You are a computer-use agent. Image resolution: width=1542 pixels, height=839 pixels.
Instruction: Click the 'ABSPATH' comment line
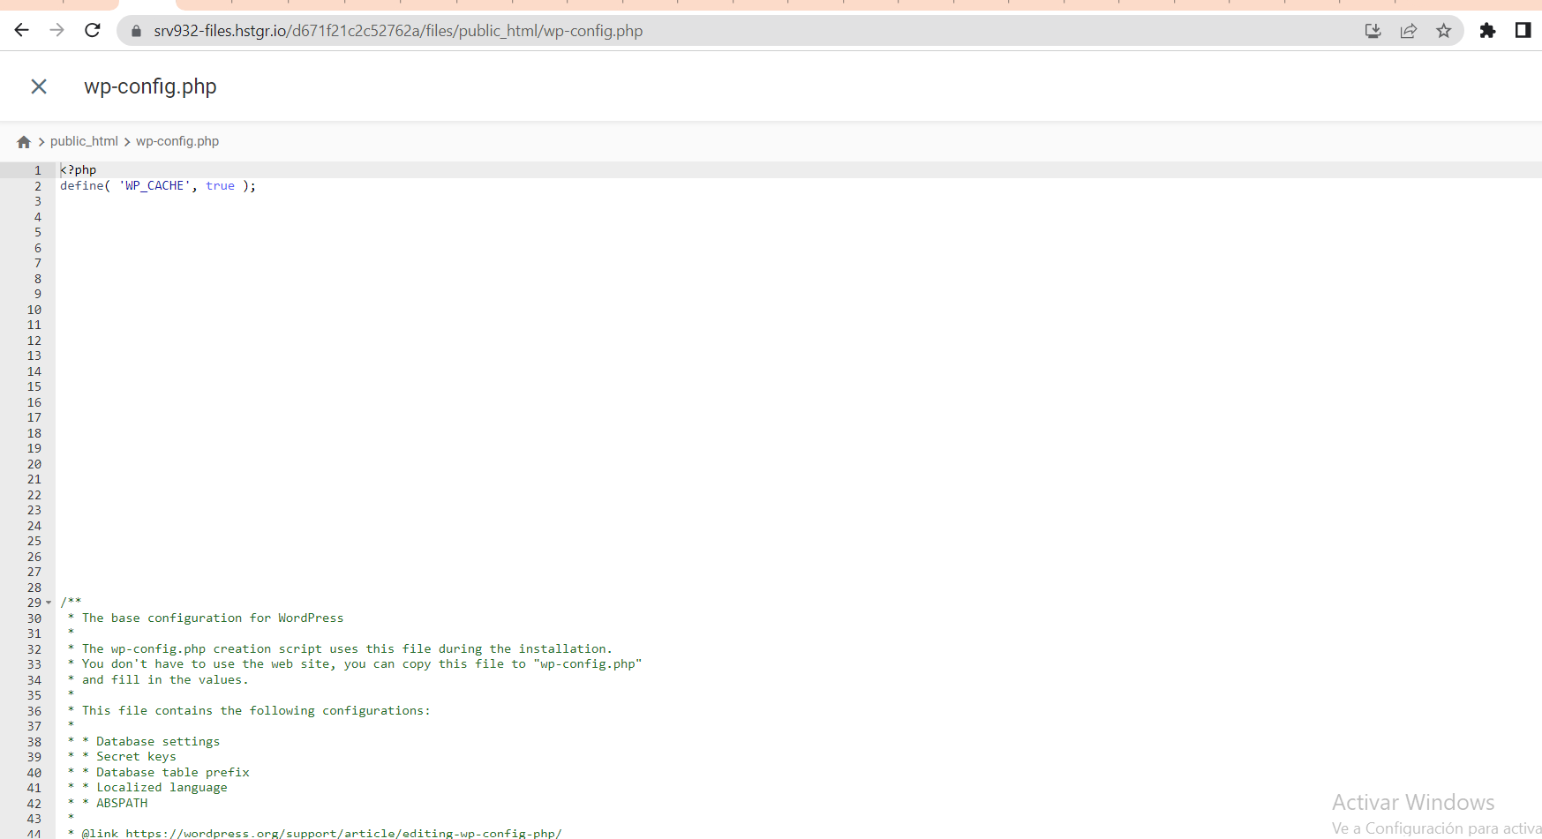pyautogui.click(x=122, y=804)
